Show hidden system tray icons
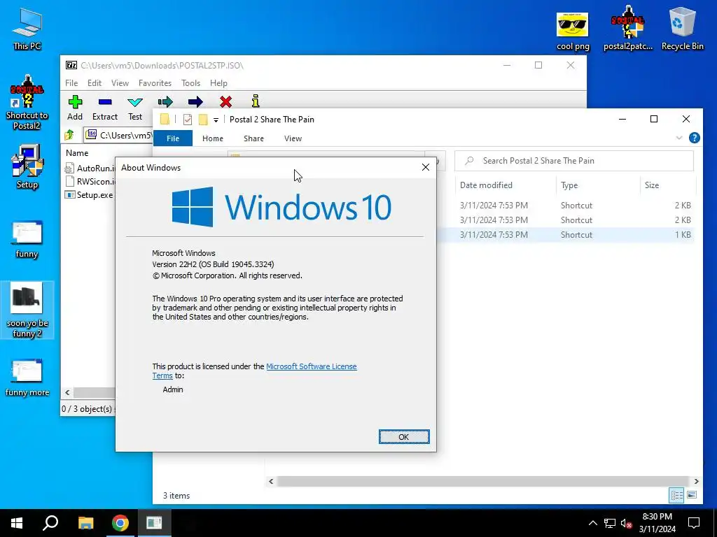The image size is (717, 537). (592, 523)
